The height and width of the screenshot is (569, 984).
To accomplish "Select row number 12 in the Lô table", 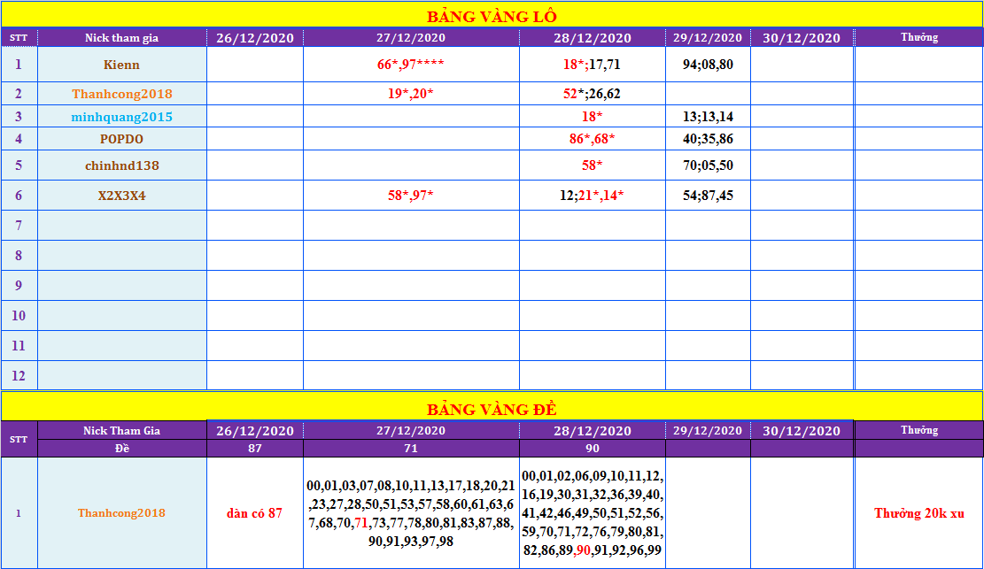I will (x=19, y=376).
